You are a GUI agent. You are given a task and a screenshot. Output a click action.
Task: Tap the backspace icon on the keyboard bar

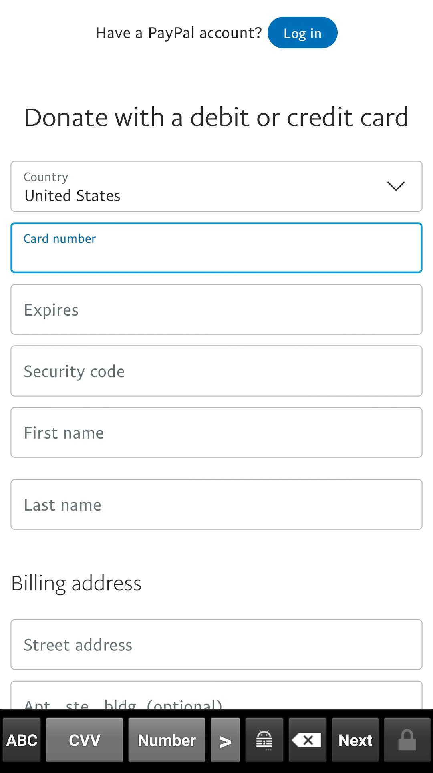point(307,740)
